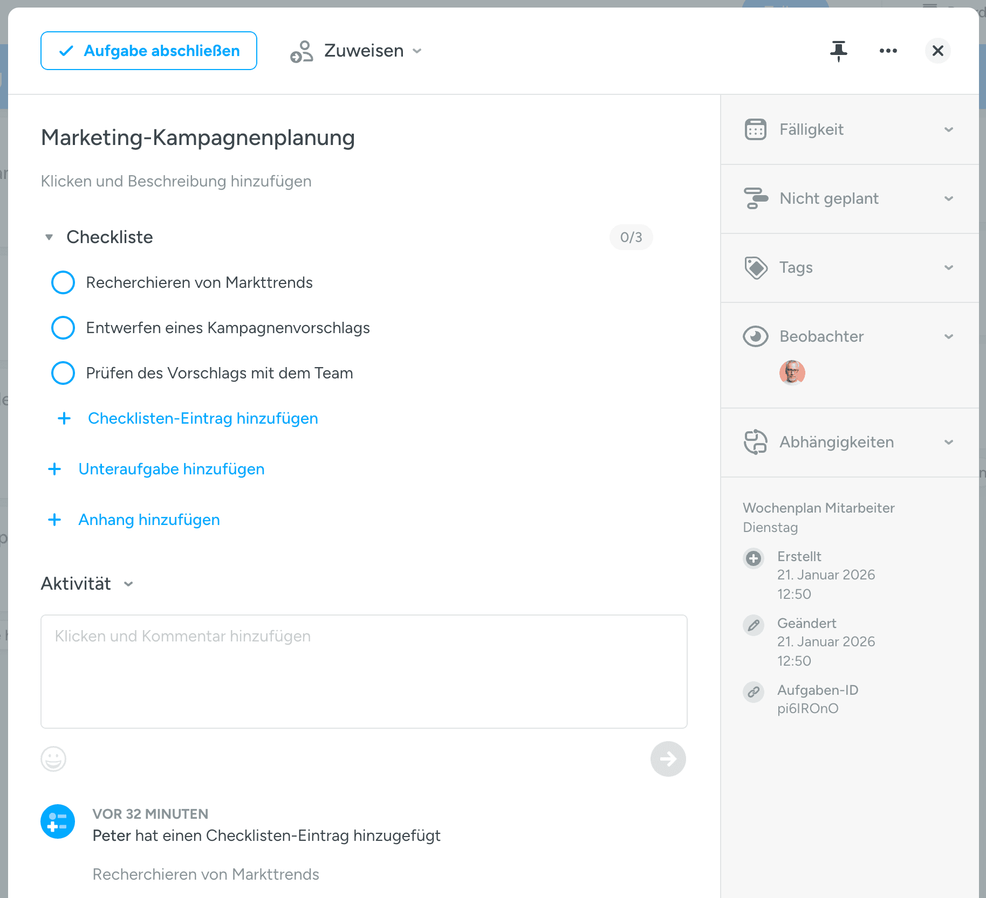Click into the comment input field
The width and height of the screenshot is (986, 898).
click(x=364, y=671)
